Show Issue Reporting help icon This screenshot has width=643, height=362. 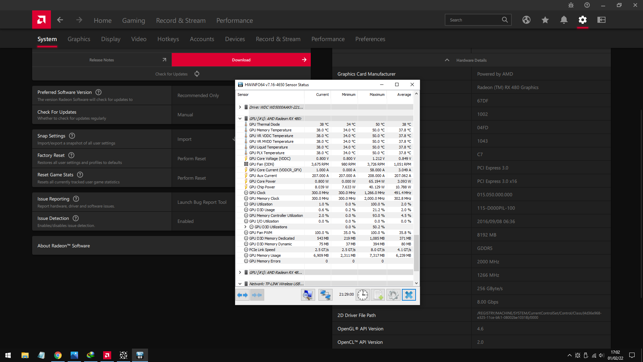[x=76, y=199]
